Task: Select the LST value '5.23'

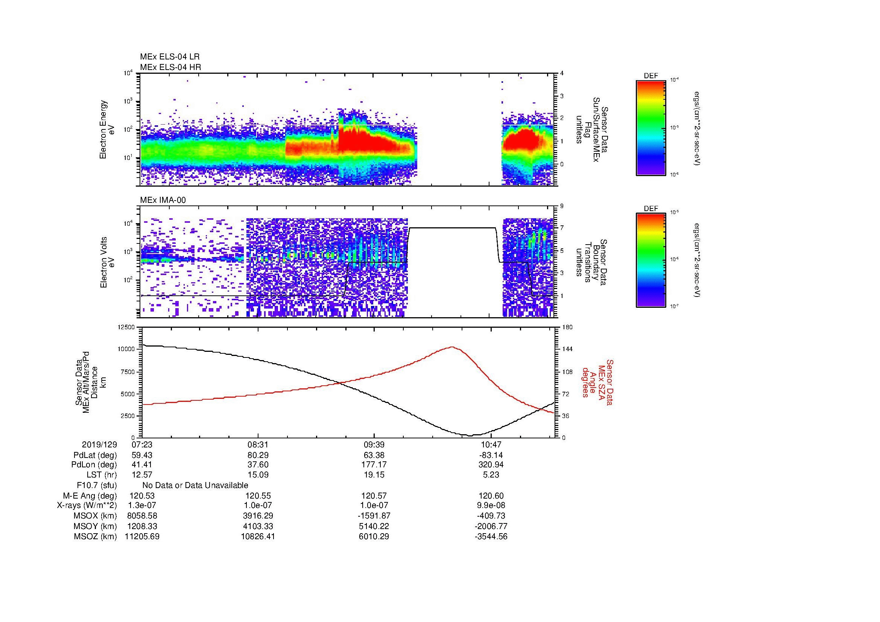Action: coord(491,475)
